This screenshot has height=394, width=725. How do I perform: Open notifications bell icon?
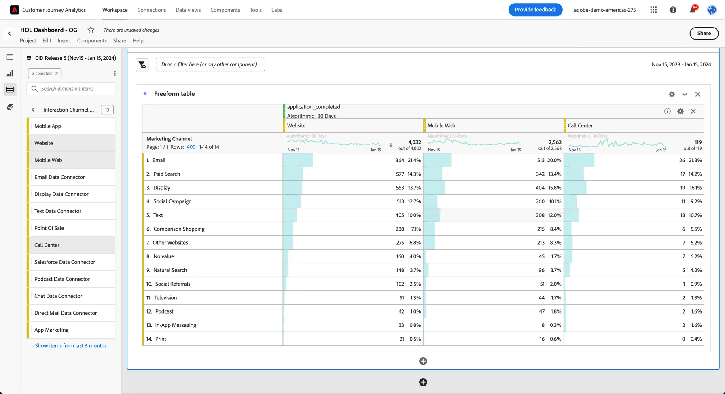click(x=693, y=10)
